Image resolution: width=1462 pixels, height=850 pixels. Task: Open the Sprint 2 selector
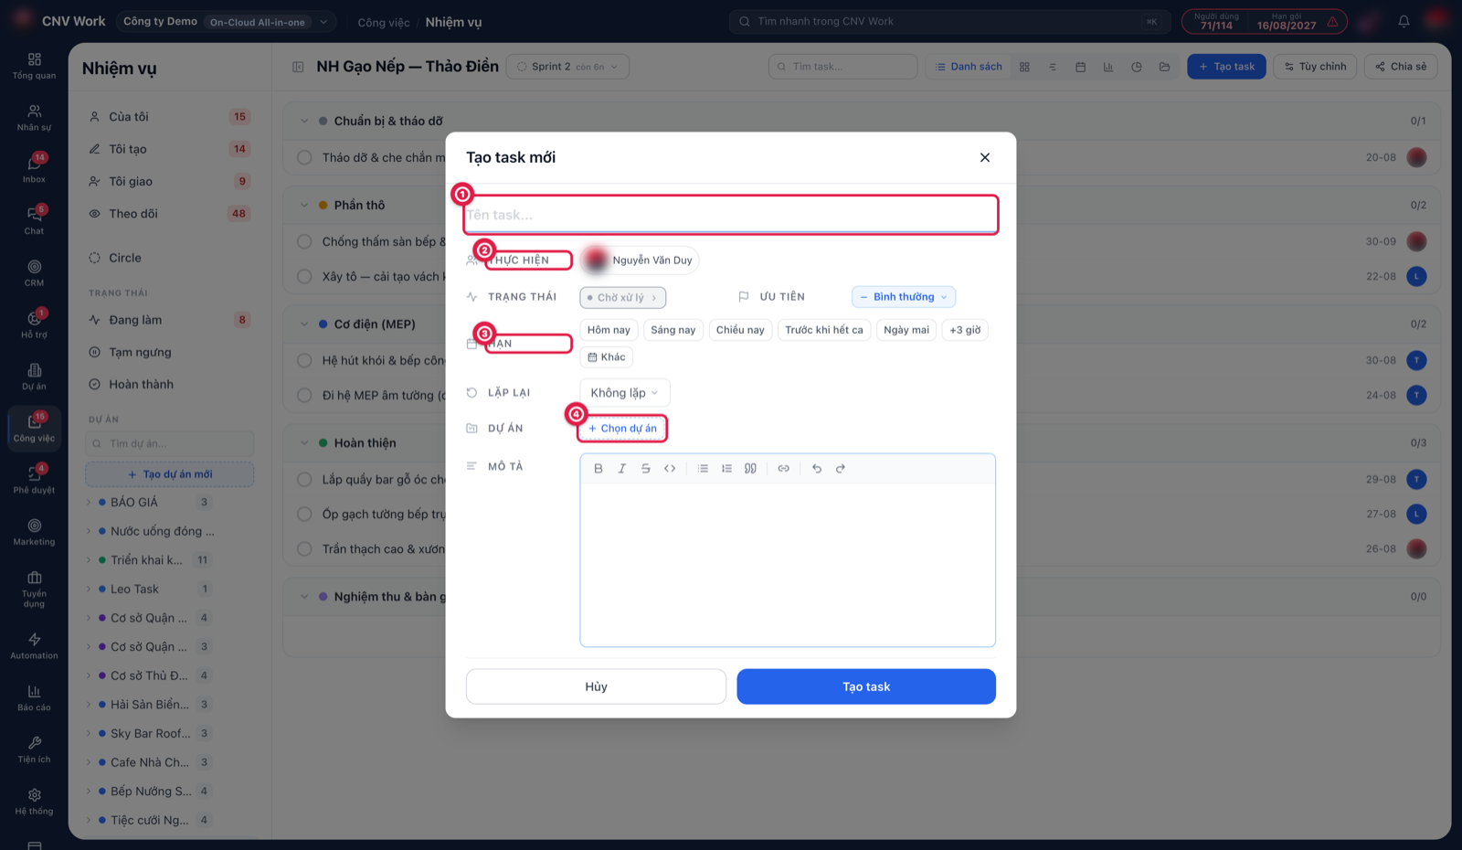[x=567, y=66]
